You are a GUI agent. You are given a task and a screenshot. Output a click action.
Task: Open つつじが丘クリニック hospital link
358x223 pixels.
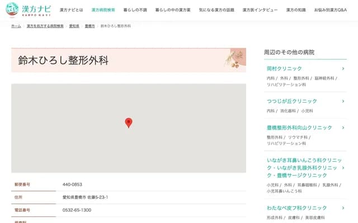pos(292,101)
